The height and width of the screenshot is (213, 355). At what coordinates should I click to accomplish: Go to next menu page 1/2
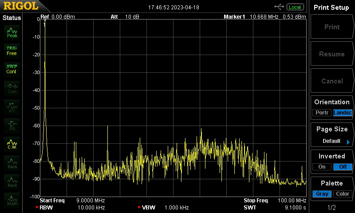tap(332, 208)
